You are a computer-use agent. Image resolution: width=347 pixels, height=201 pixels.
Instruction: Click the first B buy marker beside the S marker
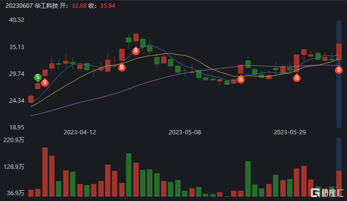(45, 82)
